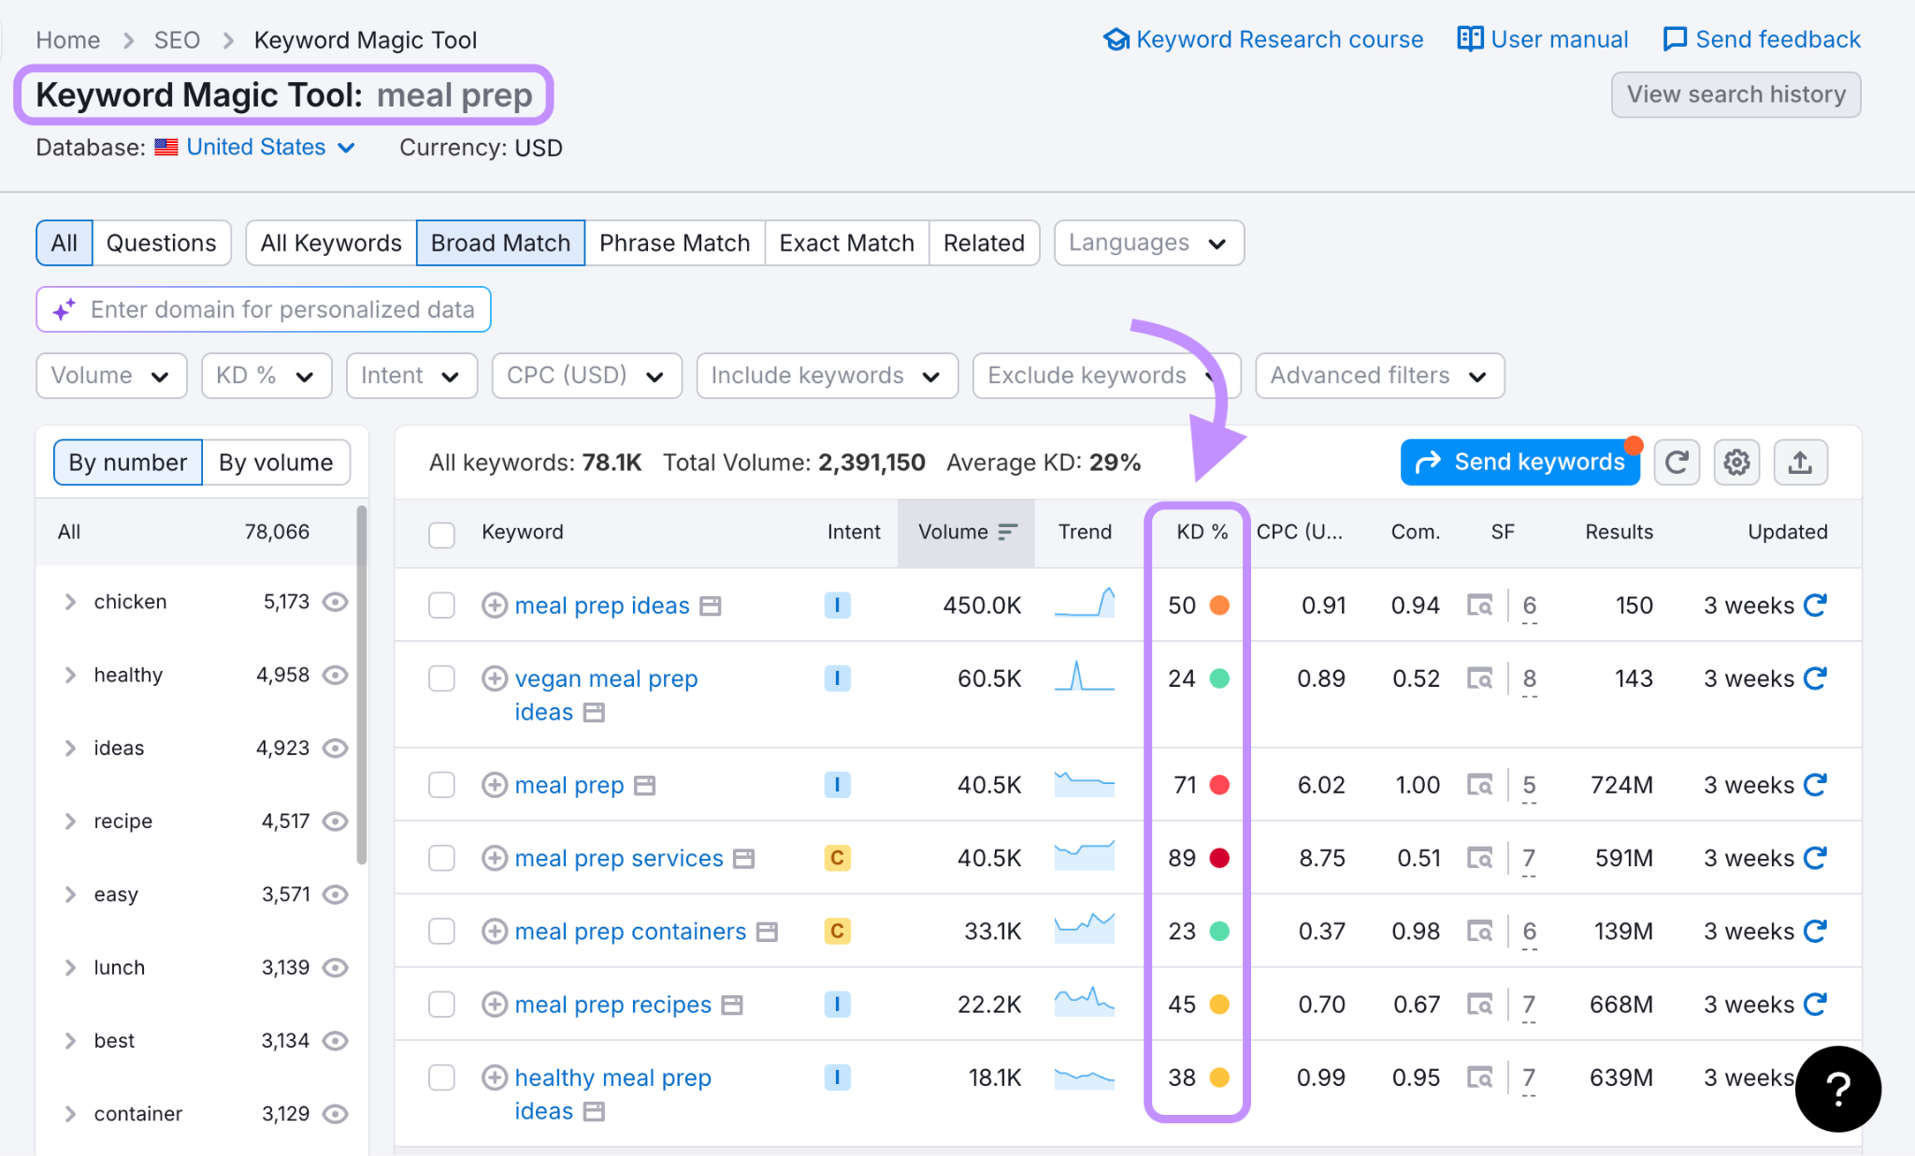Image resolution: width=1915 pixels, height=1156 pixels.
Task: View search history
Action: tap(1735, 94)
